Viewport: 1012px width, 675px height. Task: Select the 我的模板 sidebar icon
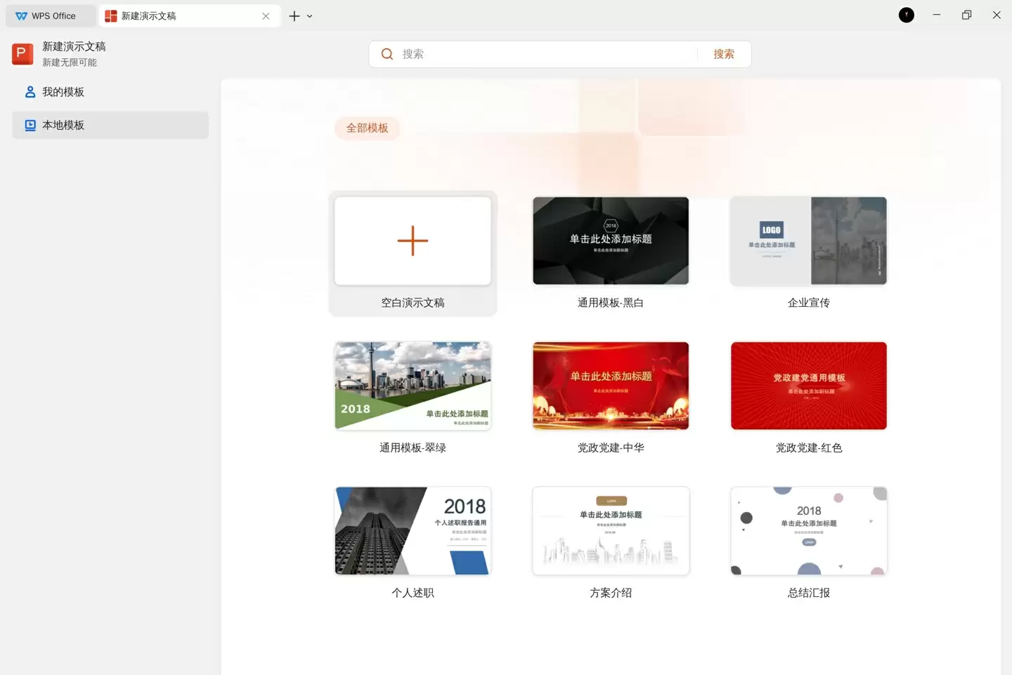coord(30,91)
